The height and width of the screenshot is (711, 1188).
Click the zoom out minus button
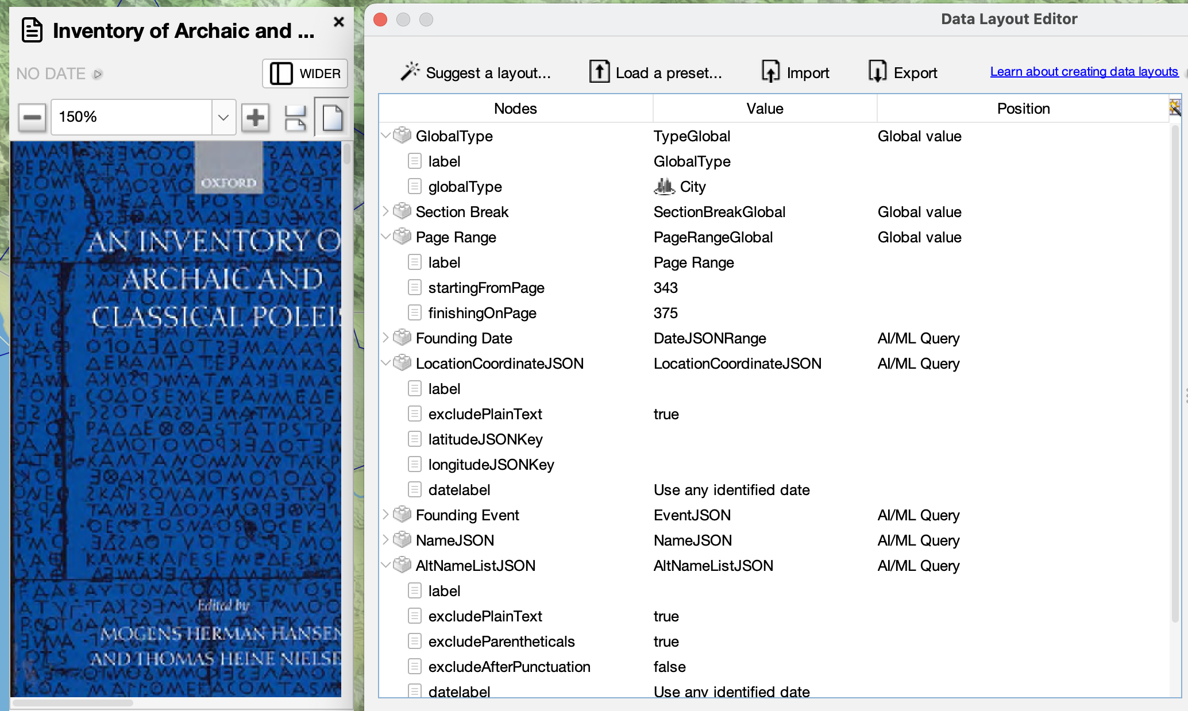32,118
